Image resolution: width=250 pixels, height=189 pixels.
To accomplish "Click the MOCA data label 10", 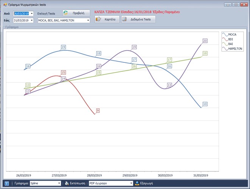I will click(205, 104).
